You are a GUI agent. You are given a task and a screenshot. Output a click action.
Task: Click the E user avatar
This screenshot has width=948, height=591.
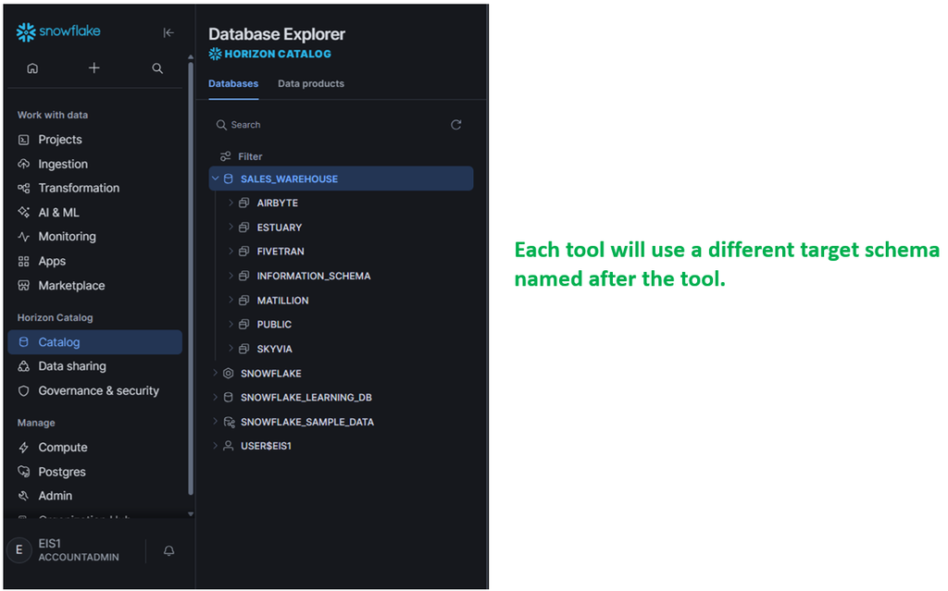click(19, 550)
